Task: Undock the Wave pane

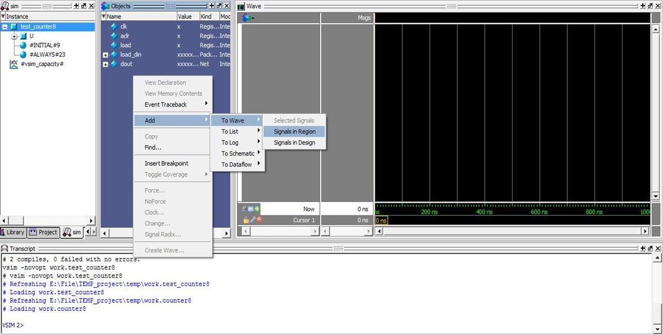Action: [650, 6]
